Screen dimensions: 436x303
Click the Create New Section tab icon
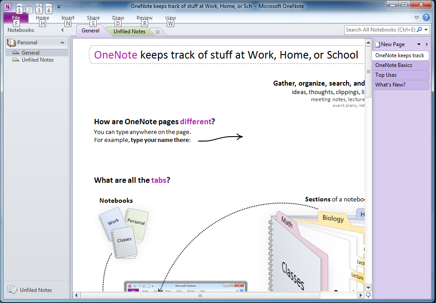click(157, 31)
